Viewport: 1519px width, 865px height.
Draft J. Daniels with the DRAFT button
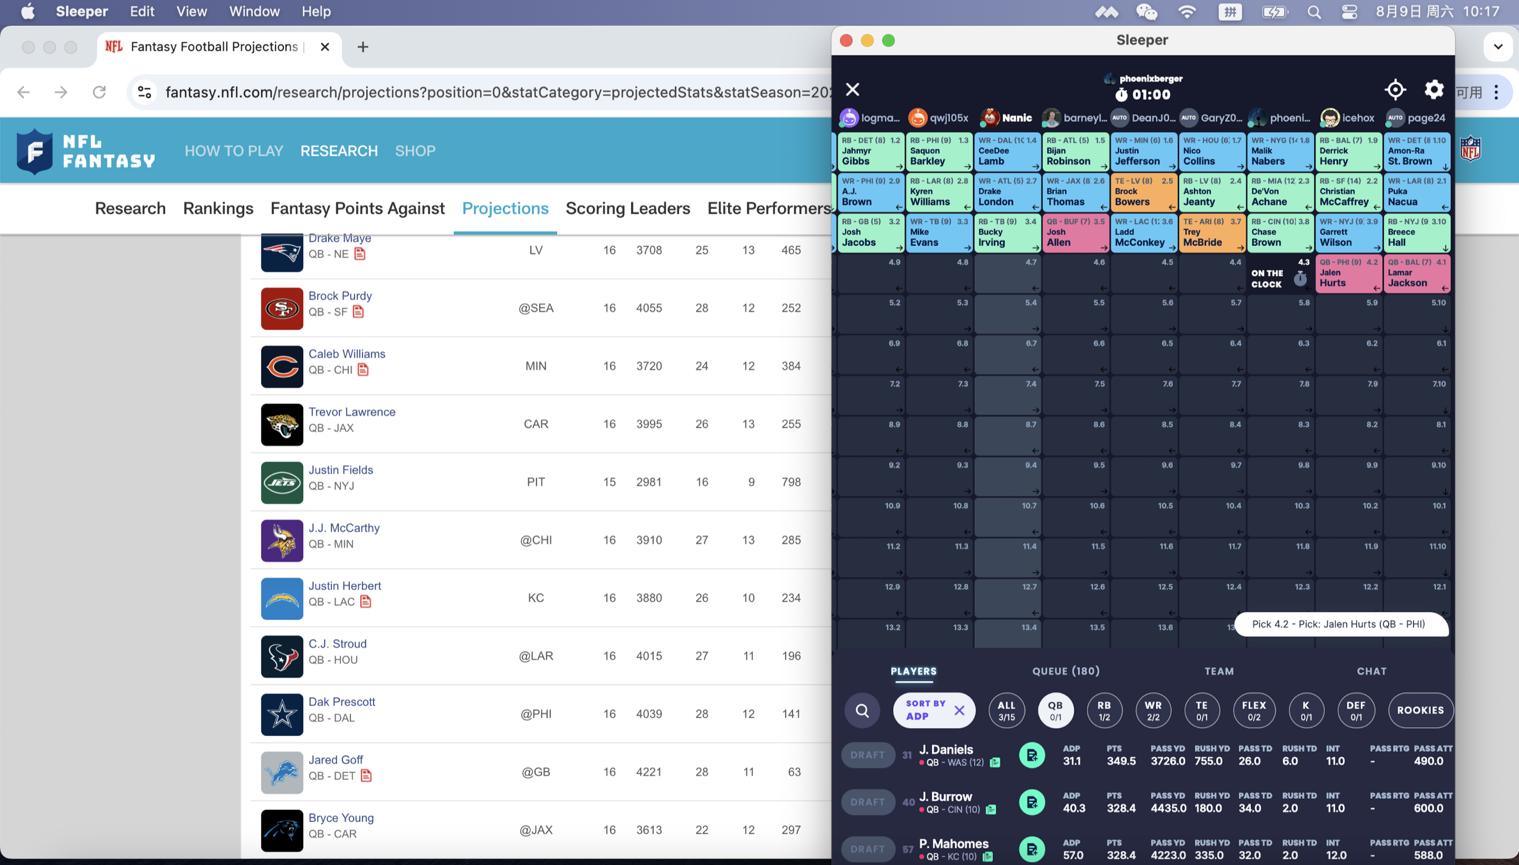(x=868, y=755)
